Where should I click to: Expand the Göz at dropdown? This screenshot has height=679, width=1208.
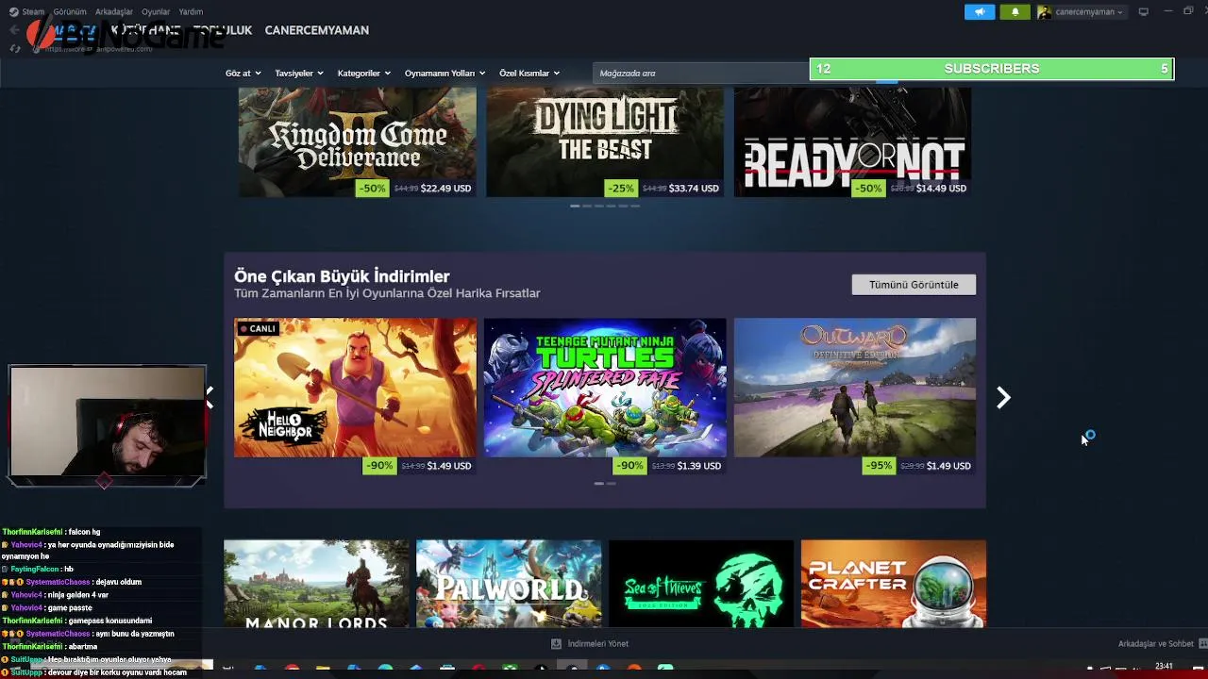(243, 73)
